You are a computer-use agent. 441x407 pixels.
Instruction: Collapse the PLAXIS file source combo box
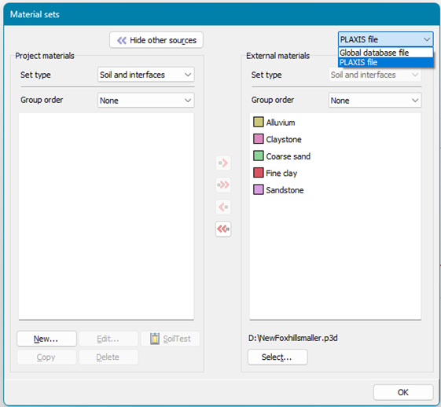[x=386, y=39]
